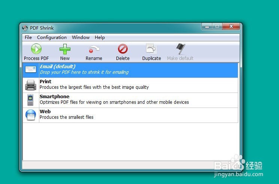Click the 'Make default' toolbar label

point(180,58)
